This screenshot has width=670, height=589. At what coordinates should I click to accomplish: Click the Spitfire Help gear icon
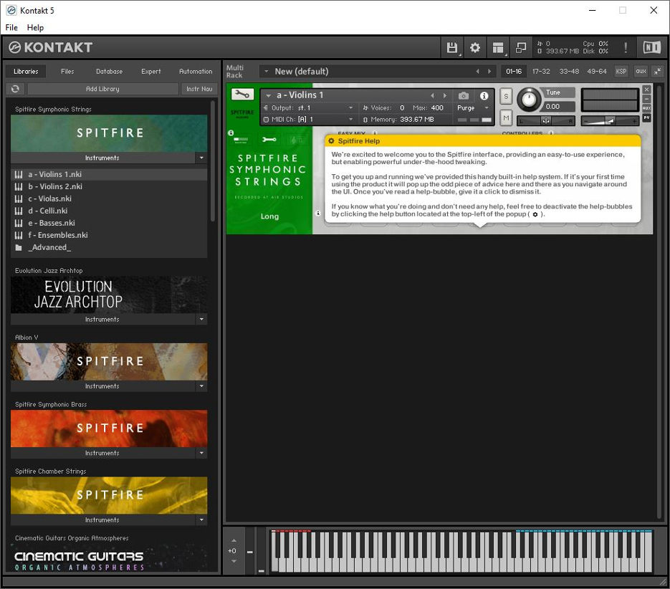click(x=331, y=141)
